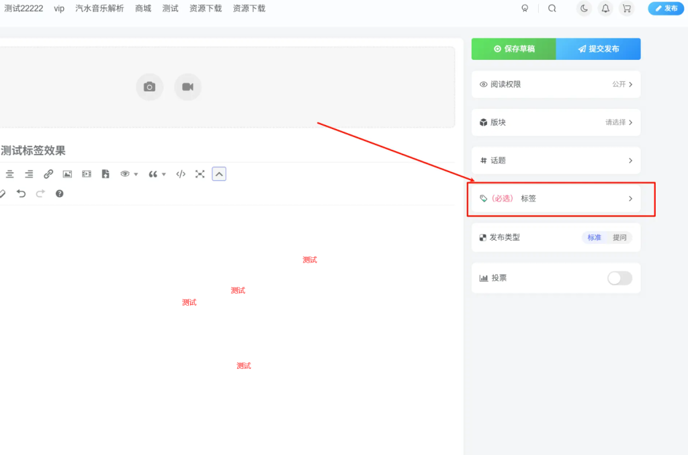This screenshot has width=688, height=455.
Task: Click the tag icon beside (必选) 标签
Action: click(x=483, y=199)
